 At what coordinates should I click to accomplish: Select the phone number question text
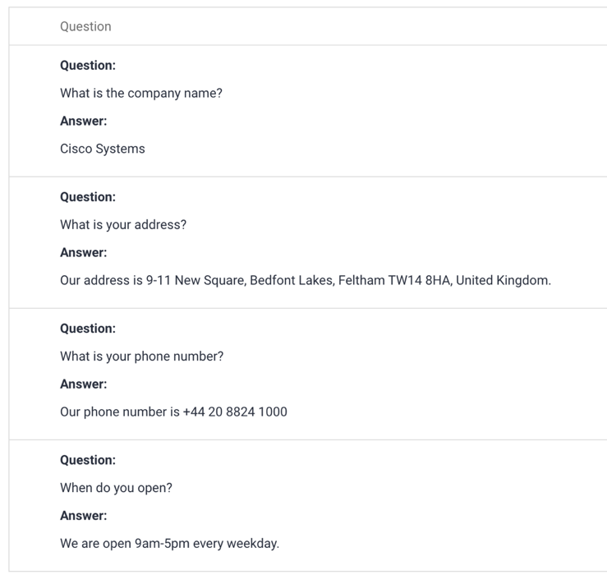141,356
